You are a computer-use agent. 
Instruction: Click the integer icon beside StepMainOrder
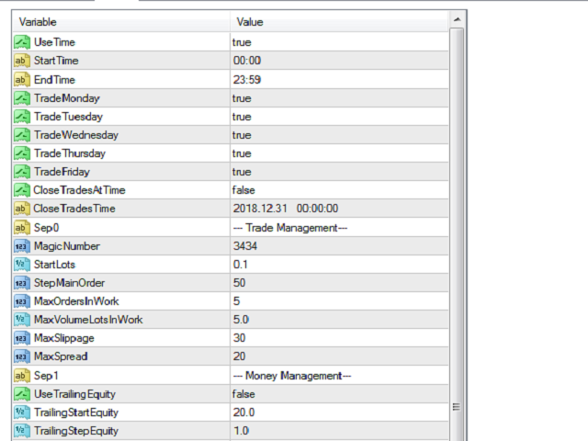point(22,283)
